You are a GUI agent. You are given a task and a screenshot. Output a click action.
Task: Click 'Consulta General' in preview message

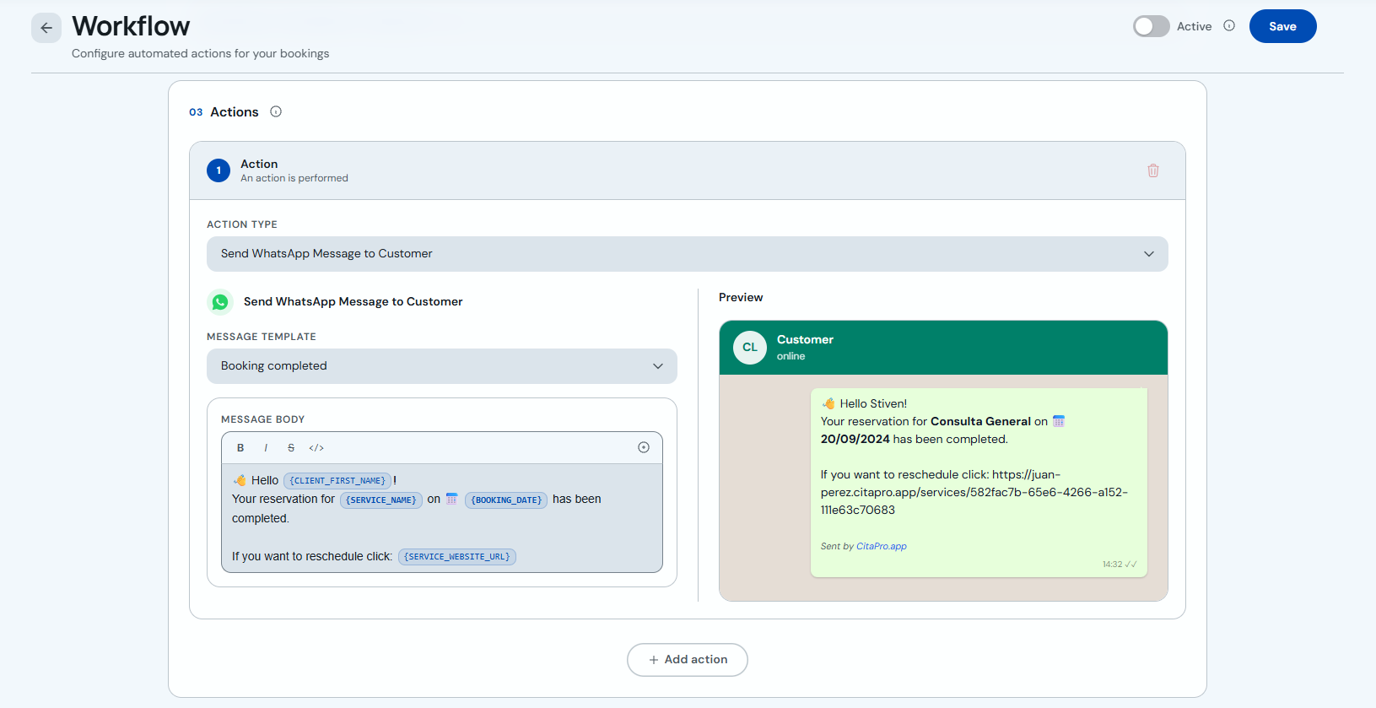pyautogui.click(x=980, y=421)
